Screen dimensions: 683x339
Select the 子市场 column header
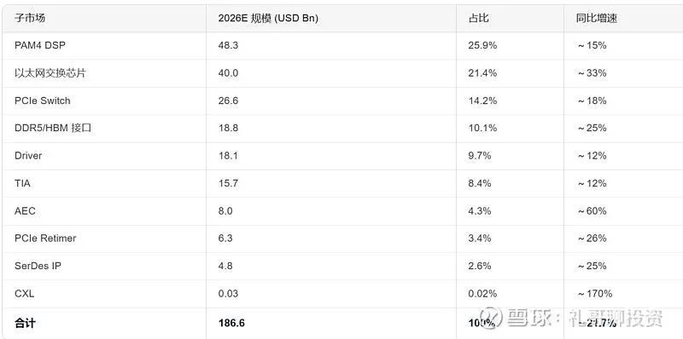click(30, 18)
